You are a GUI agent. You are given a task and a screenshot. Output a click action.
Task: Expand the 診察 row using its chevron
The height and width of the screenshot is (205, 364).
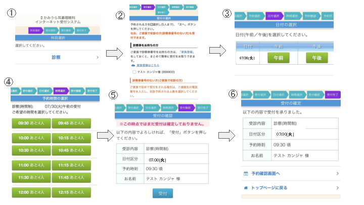[x=97, y=58]
